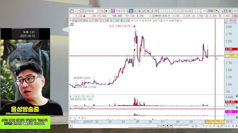
Task: Click the cascade-windows icon left of zoom magnifier
Action: pyautogui.click(x=222, y=126)
